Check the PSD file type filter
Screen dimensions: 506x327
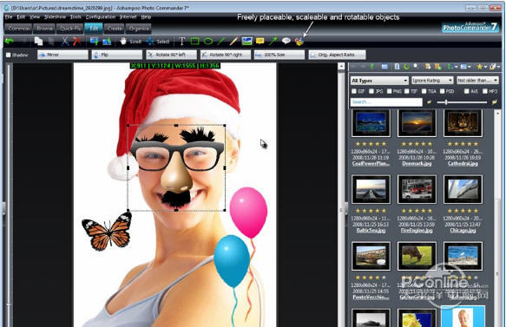click(x=442, y=91)
